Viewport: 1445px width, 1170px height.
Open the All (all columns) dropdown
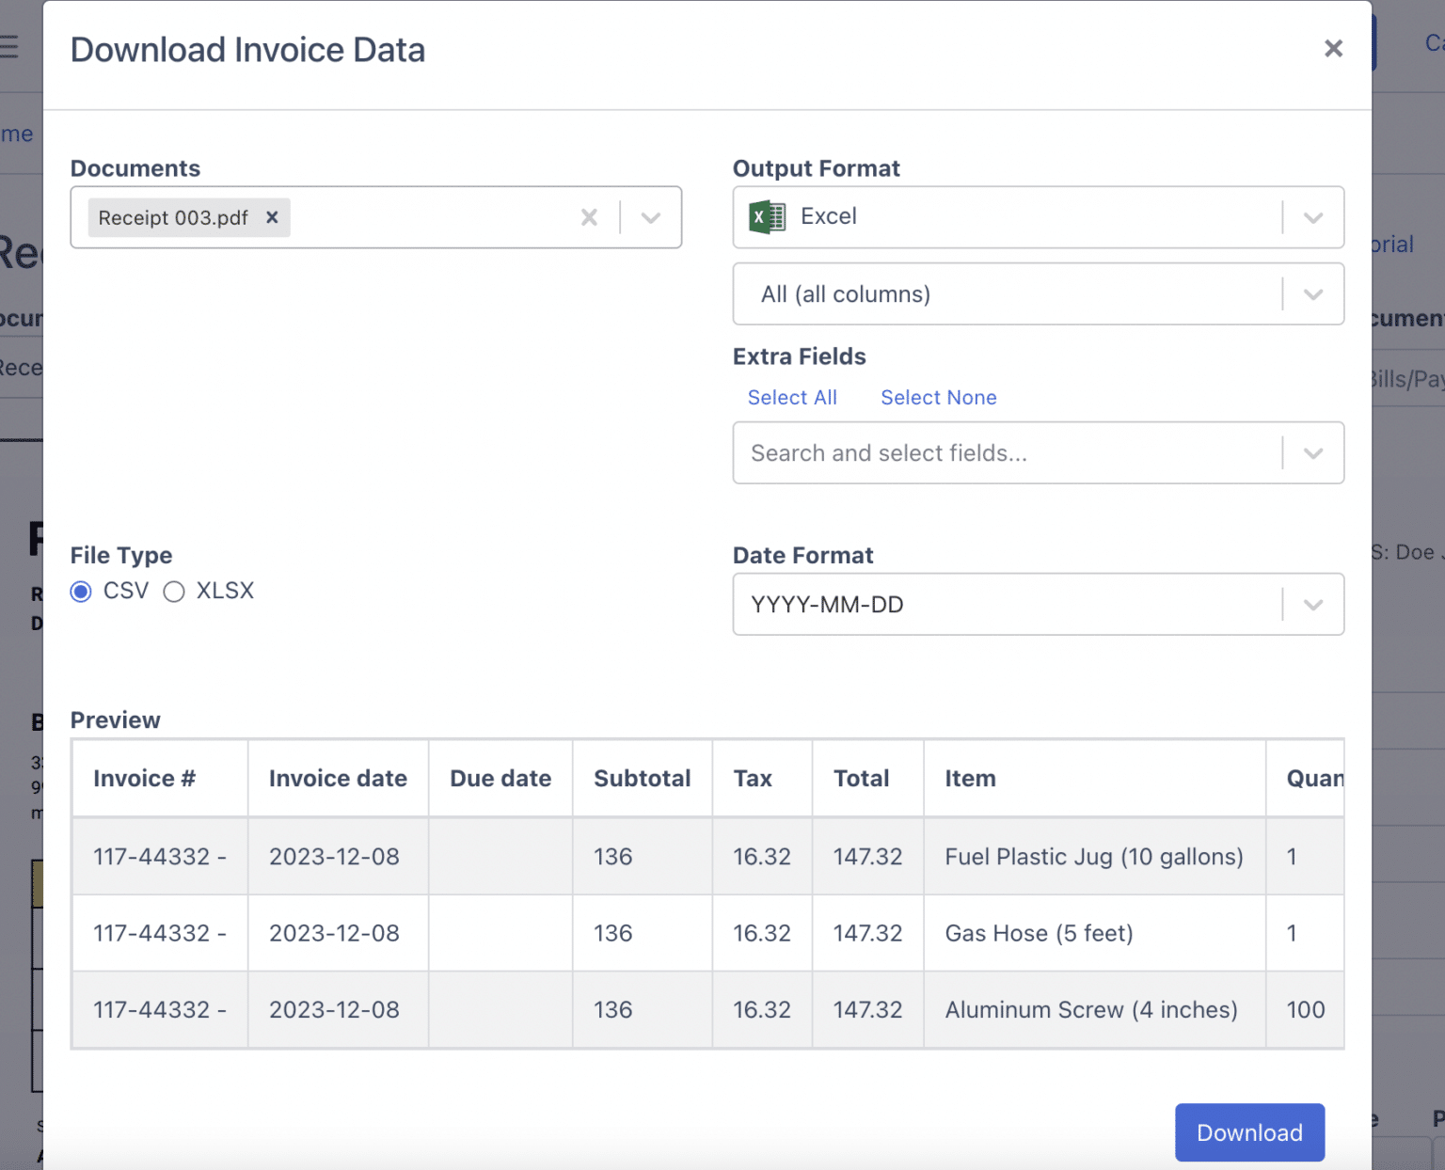tap(1313, 293)
